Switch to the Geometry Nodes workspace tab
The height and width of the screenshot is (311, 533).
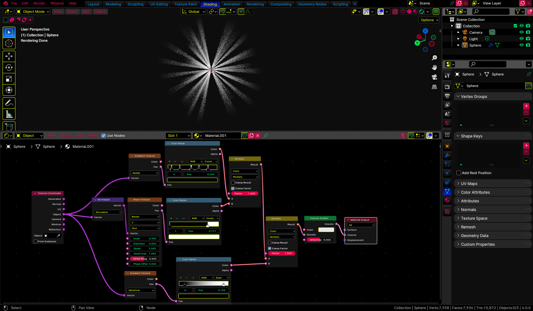(x=312, y=4)
